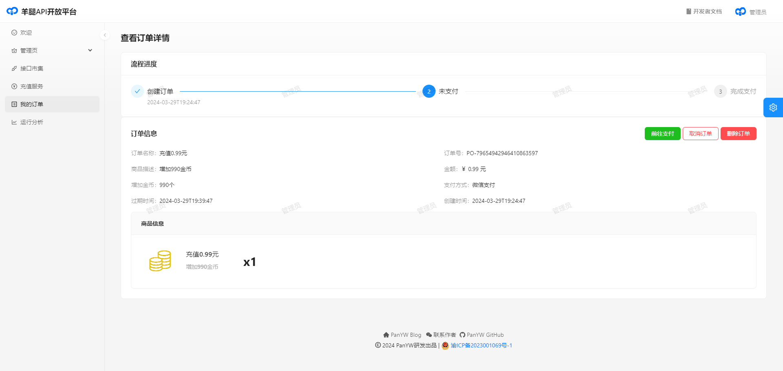Expand the 管理页 submenu chevron

click(90, 50)
